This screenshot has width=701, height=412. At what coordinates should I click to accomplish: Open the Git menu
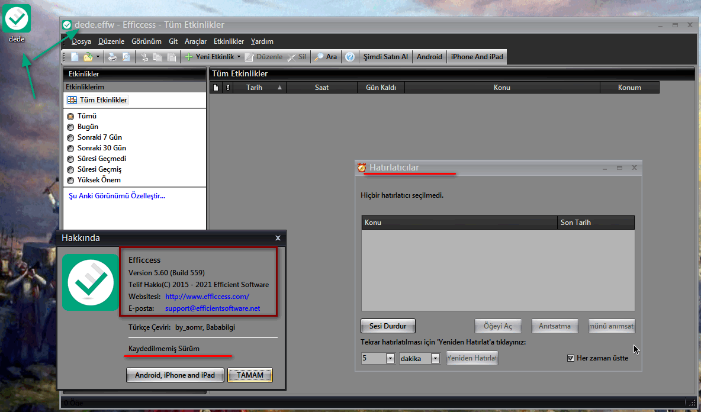(173, 41)
